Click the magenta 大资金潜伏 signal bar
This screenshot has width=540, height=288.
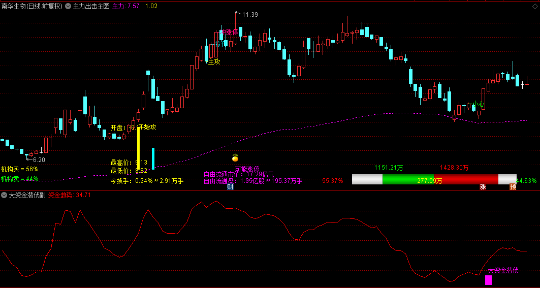pos(488,280)
